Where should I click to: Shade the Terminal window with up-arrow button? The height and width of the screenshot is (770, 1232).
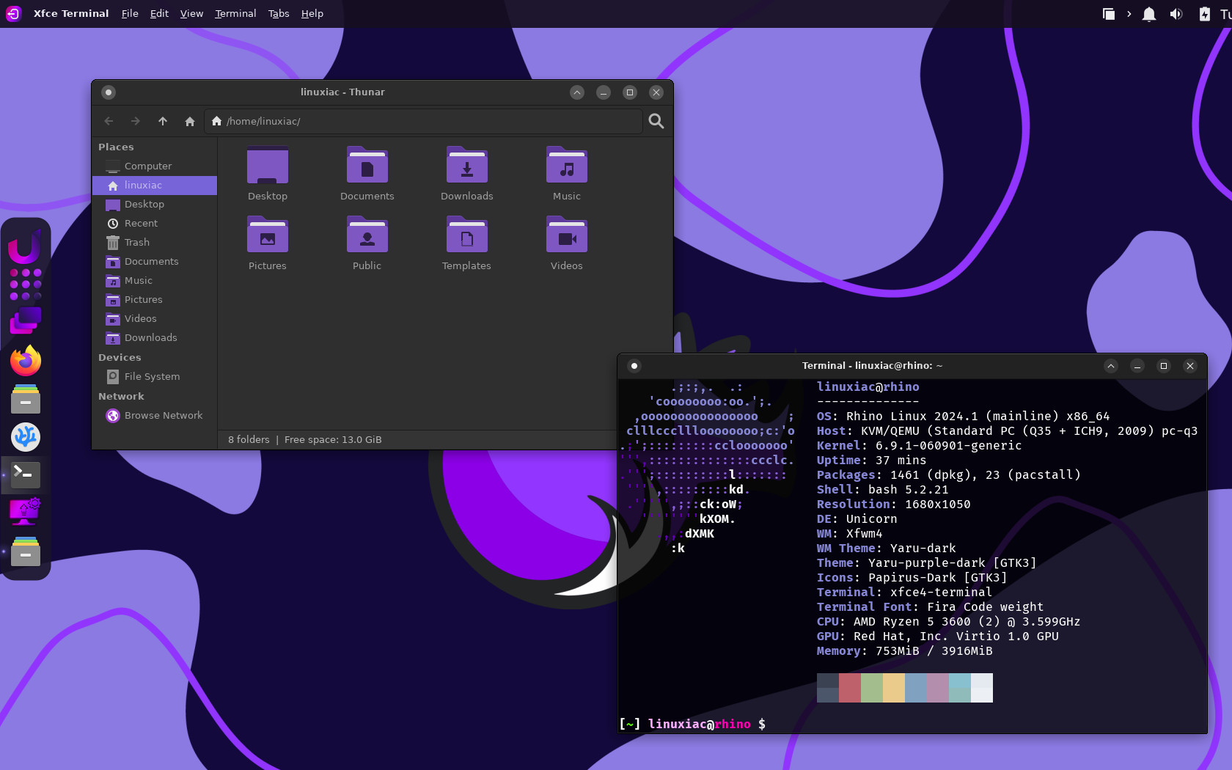click(1111, 366)
